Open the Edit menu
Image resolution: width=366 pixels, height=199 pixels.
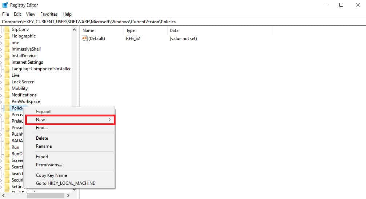17,14
